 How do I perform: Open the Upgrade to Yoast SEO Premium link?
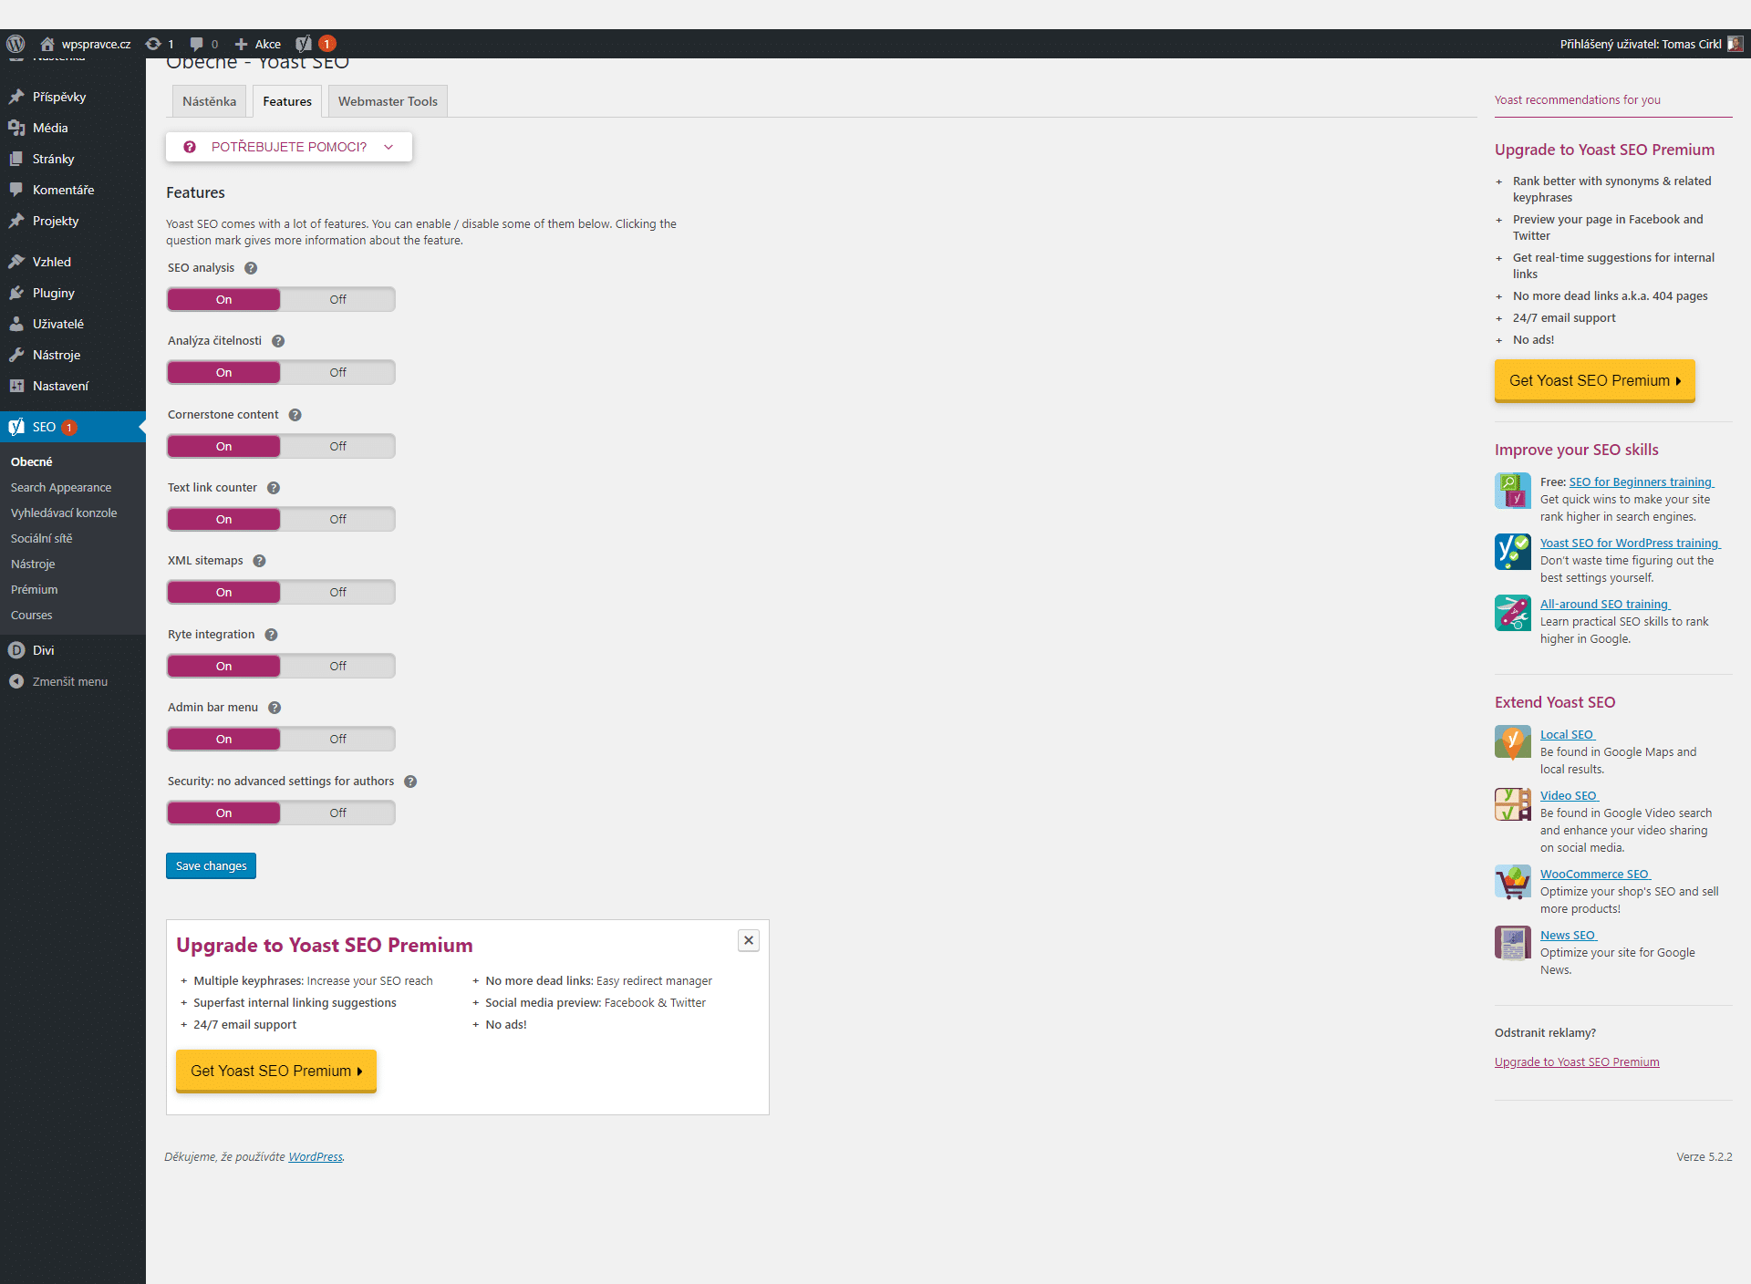1577,1061
